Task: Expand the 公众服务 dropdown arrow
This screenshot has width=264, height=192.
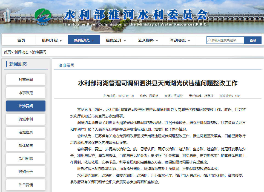Action: pos(157,41)
